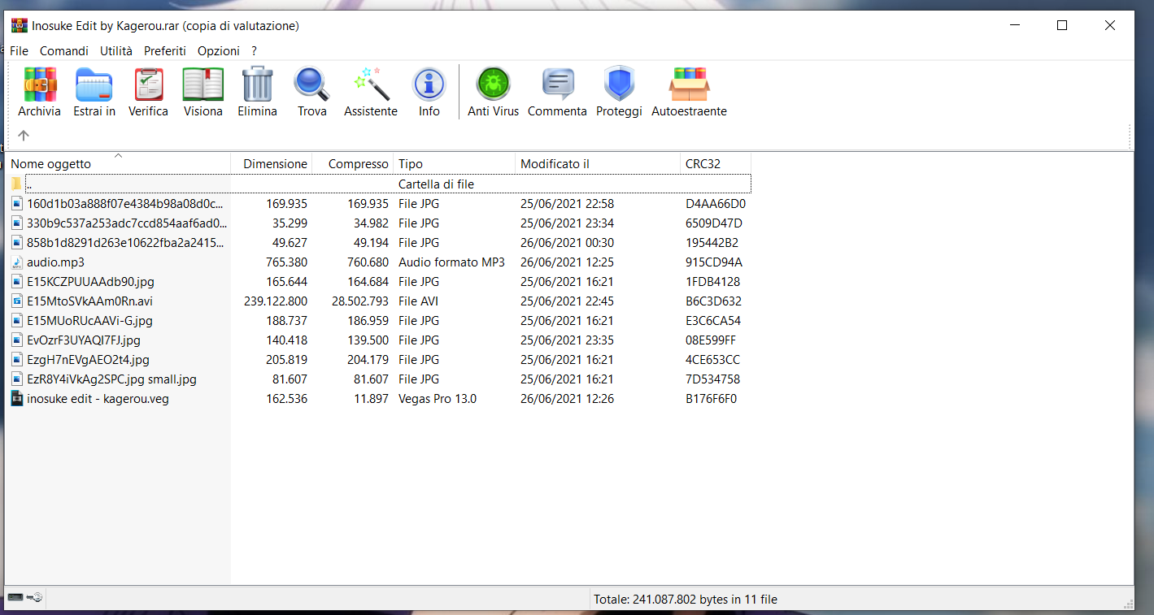Select the E15MUoRUcAAVi-G.jpg file
This screenshot has width=1154, height=615.
point(89,321)
